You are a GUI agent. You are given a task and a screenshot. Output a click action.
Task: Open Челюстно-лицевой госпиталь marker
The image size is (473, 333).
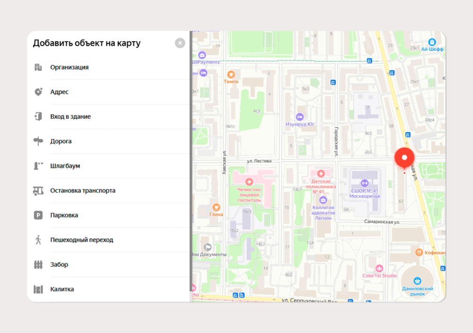249,182
